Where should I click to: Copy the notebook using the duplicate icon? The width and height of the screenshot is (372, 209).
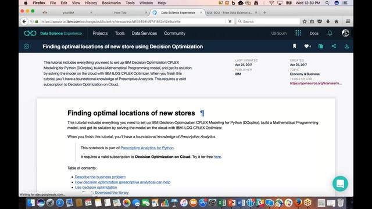[321, 46]
